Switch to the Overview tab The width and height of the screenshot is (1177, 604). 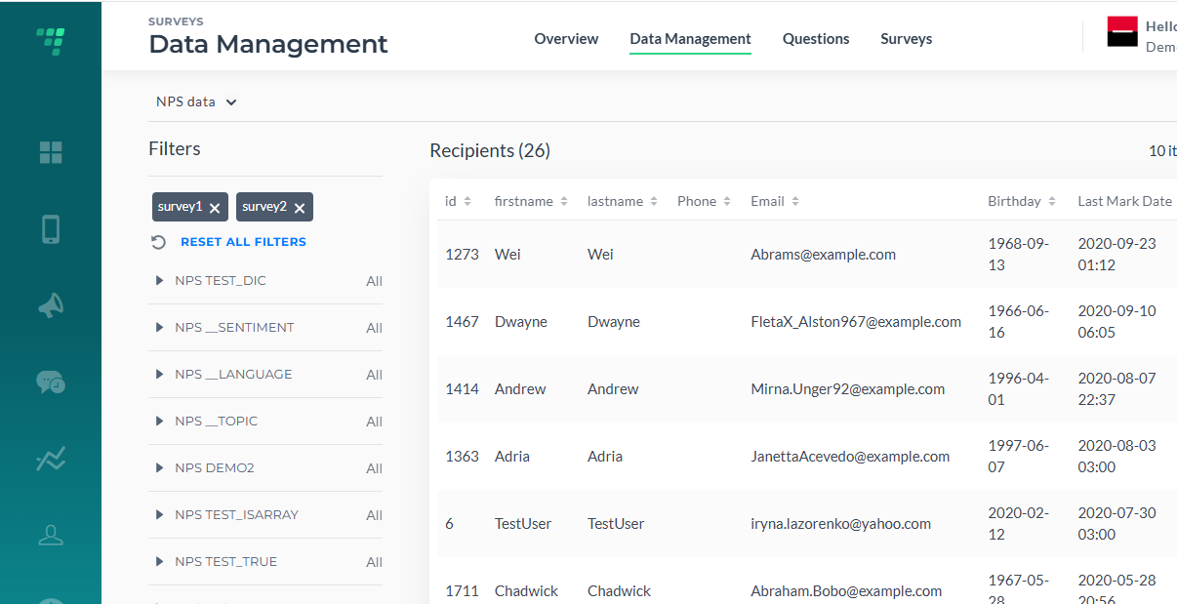click(566, 39)
